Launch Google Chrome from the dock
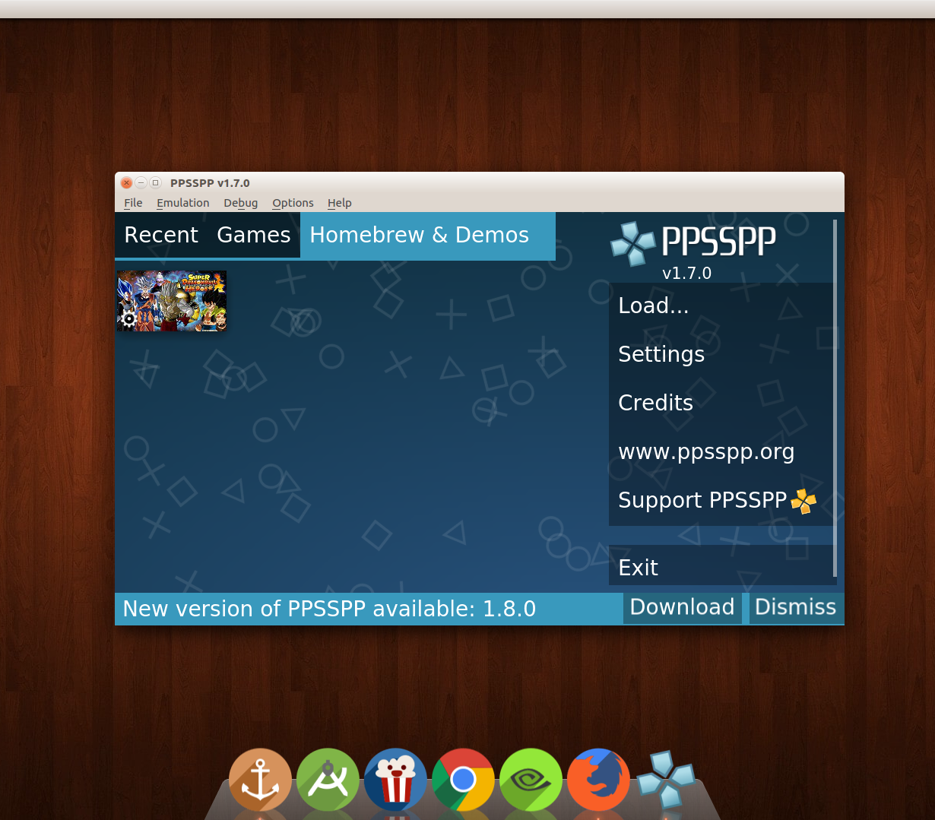Image resolution: width=935 pixels, height=820 pixels. [x=464, y=780]
